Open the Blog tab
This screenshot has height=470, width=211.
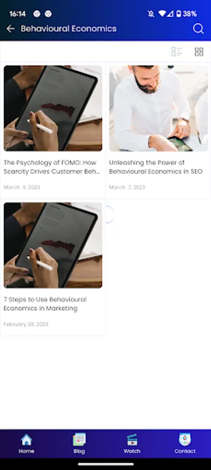79,443
